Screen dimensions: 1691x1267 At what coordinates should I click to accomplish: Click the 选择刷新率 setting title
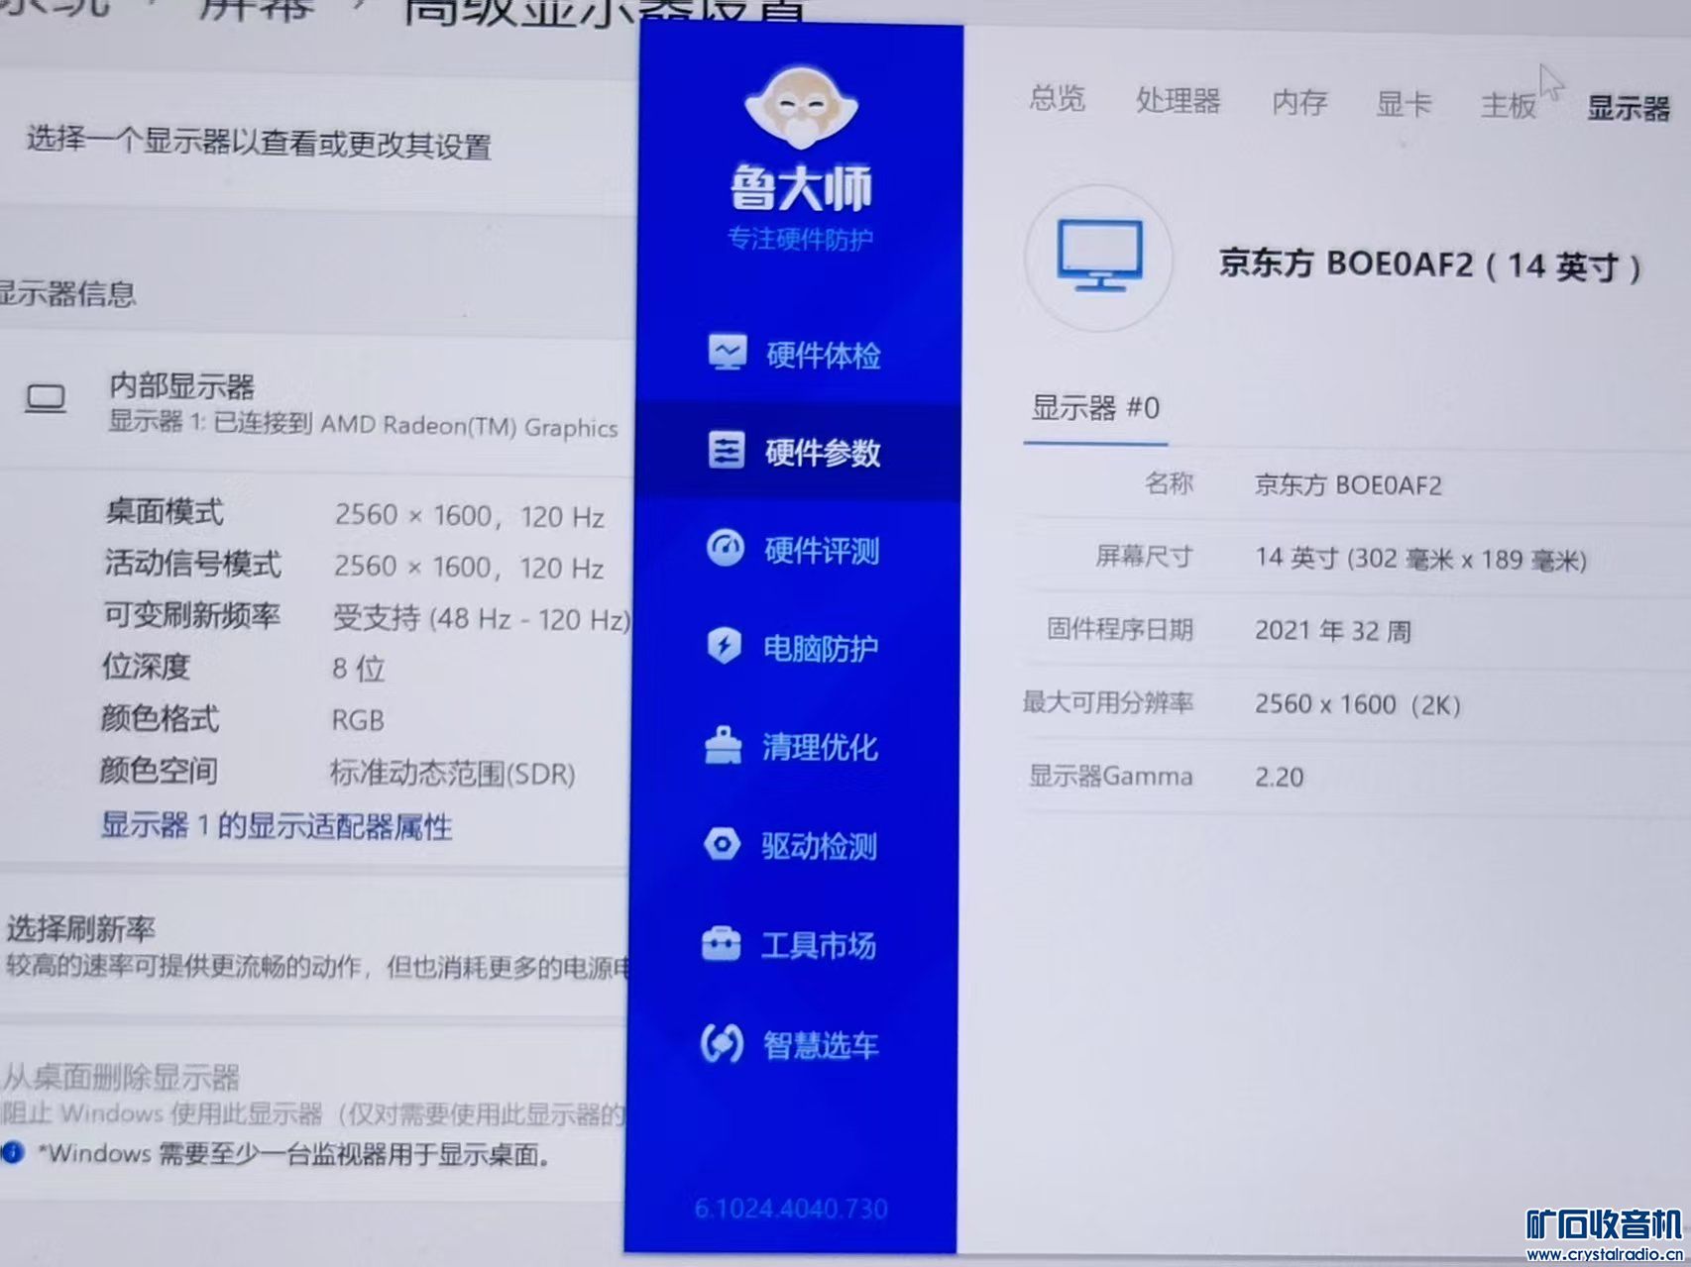tap(81, 928)
